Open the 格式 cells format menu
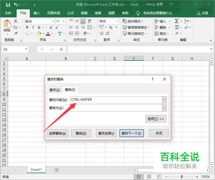Image resolution: width=215 pixels, height=180 pixels. pyautogui.click(x=162, y=34)
